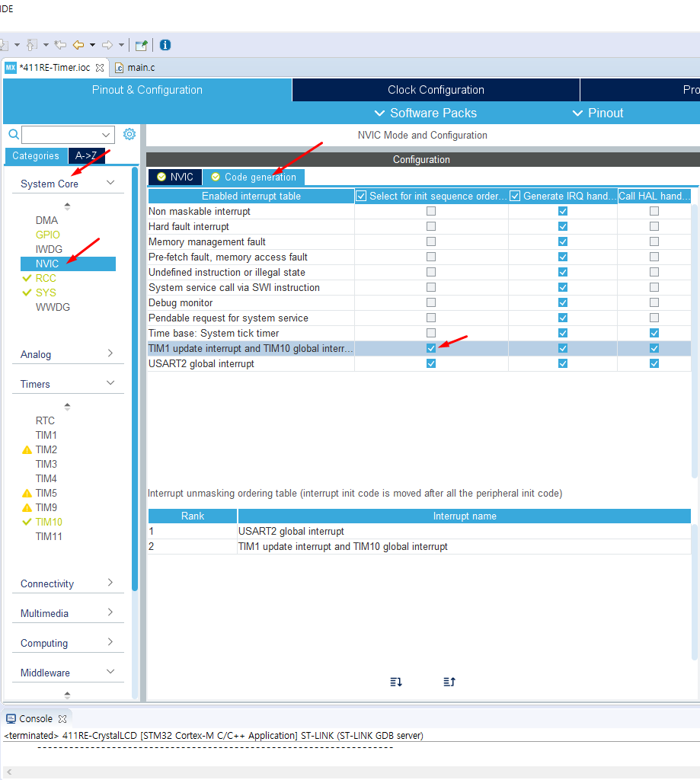Switch to A->Z sorting view
This screenshot has height=780, width=700.
pyautogui.click(x=86, y=155)
